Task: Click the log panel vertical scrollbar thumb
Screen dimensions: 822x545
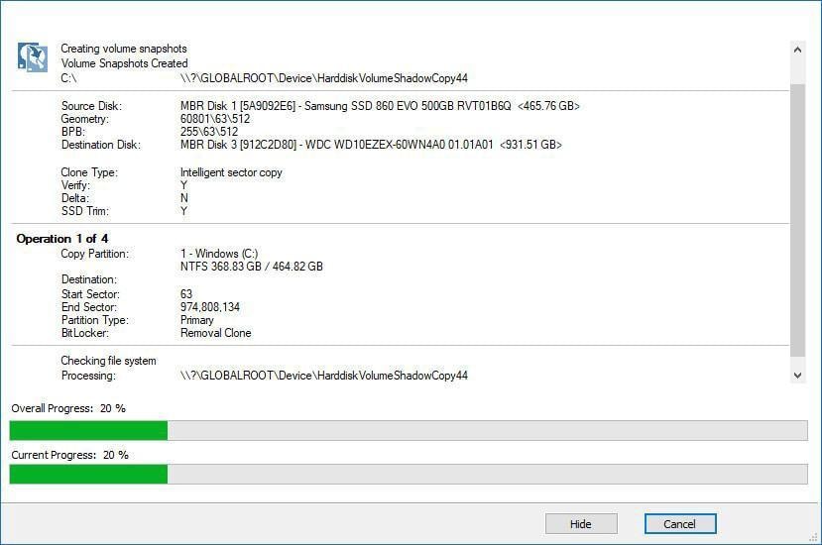Action: tap(797, 220)
